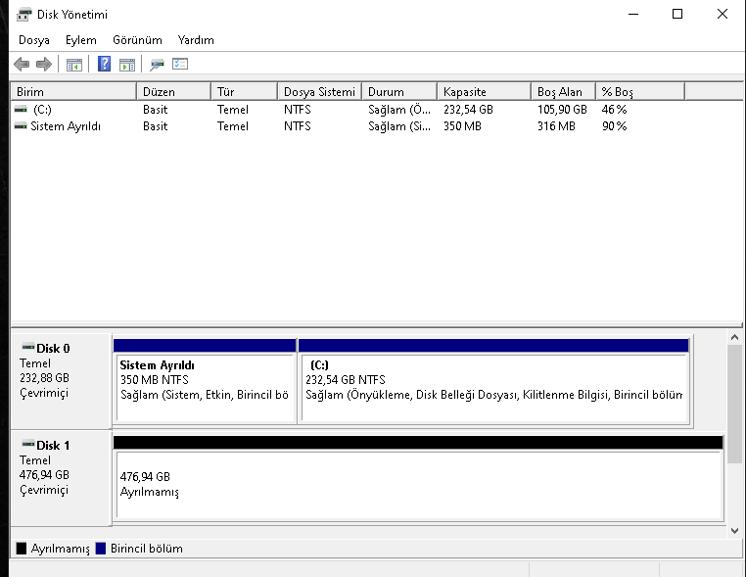Viewport: 746px width, 577px height.
Task: Open the Eylem menu
Action: pyautogui.click(x=80, y=40)
